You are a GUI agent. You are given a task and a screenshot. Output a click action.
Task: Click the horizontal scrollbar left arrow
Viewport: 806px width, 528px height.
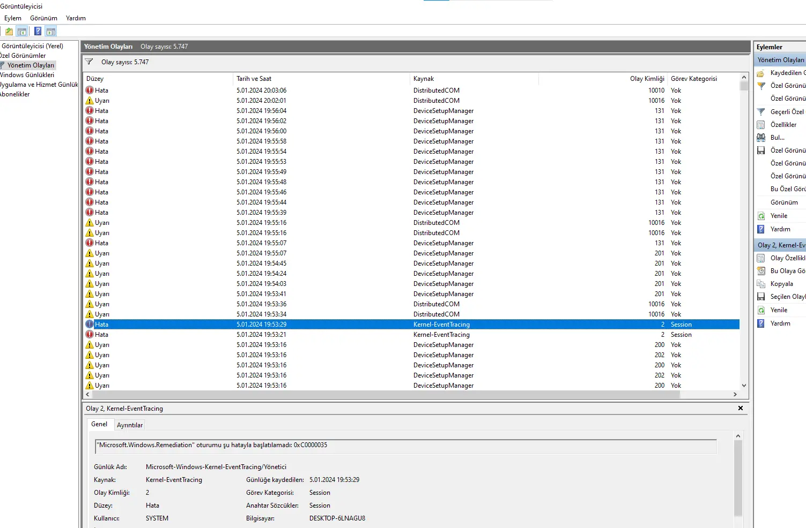click(88, 394)
